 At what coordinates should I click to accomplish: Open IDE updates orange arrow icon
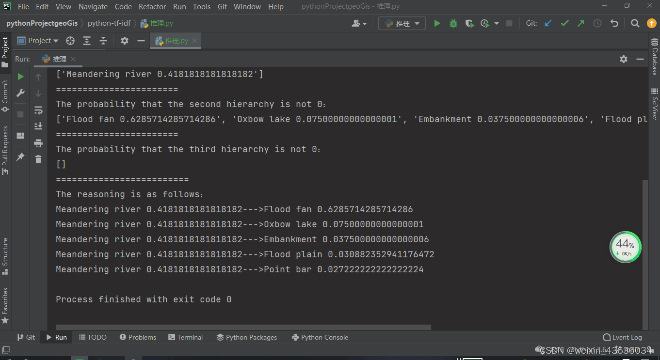pos(652,23)
